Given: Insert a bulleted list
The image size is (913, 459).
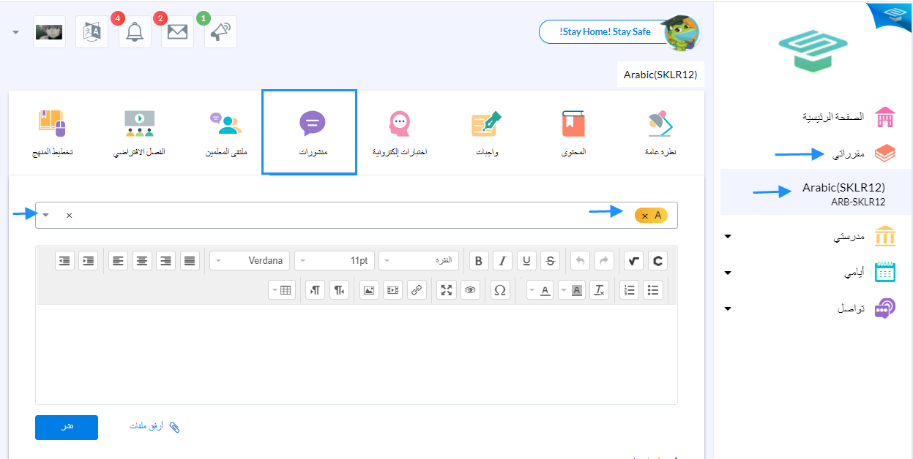Looking at the screenshot, I should tap(653, 290).
